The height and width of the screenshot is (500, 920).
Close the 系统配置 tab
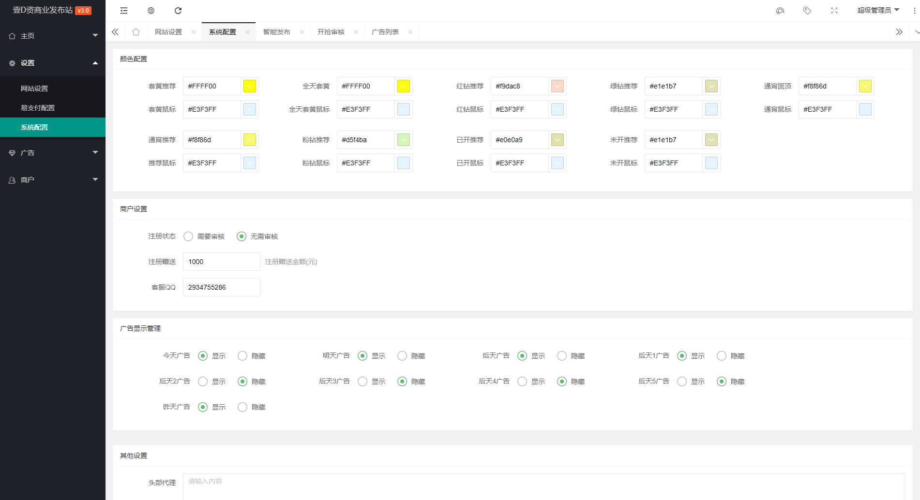[x=248, y=32]
